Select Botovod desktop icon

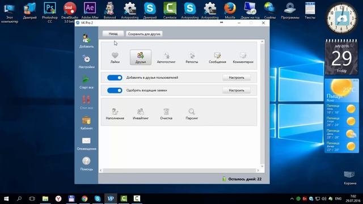point(109,11)
